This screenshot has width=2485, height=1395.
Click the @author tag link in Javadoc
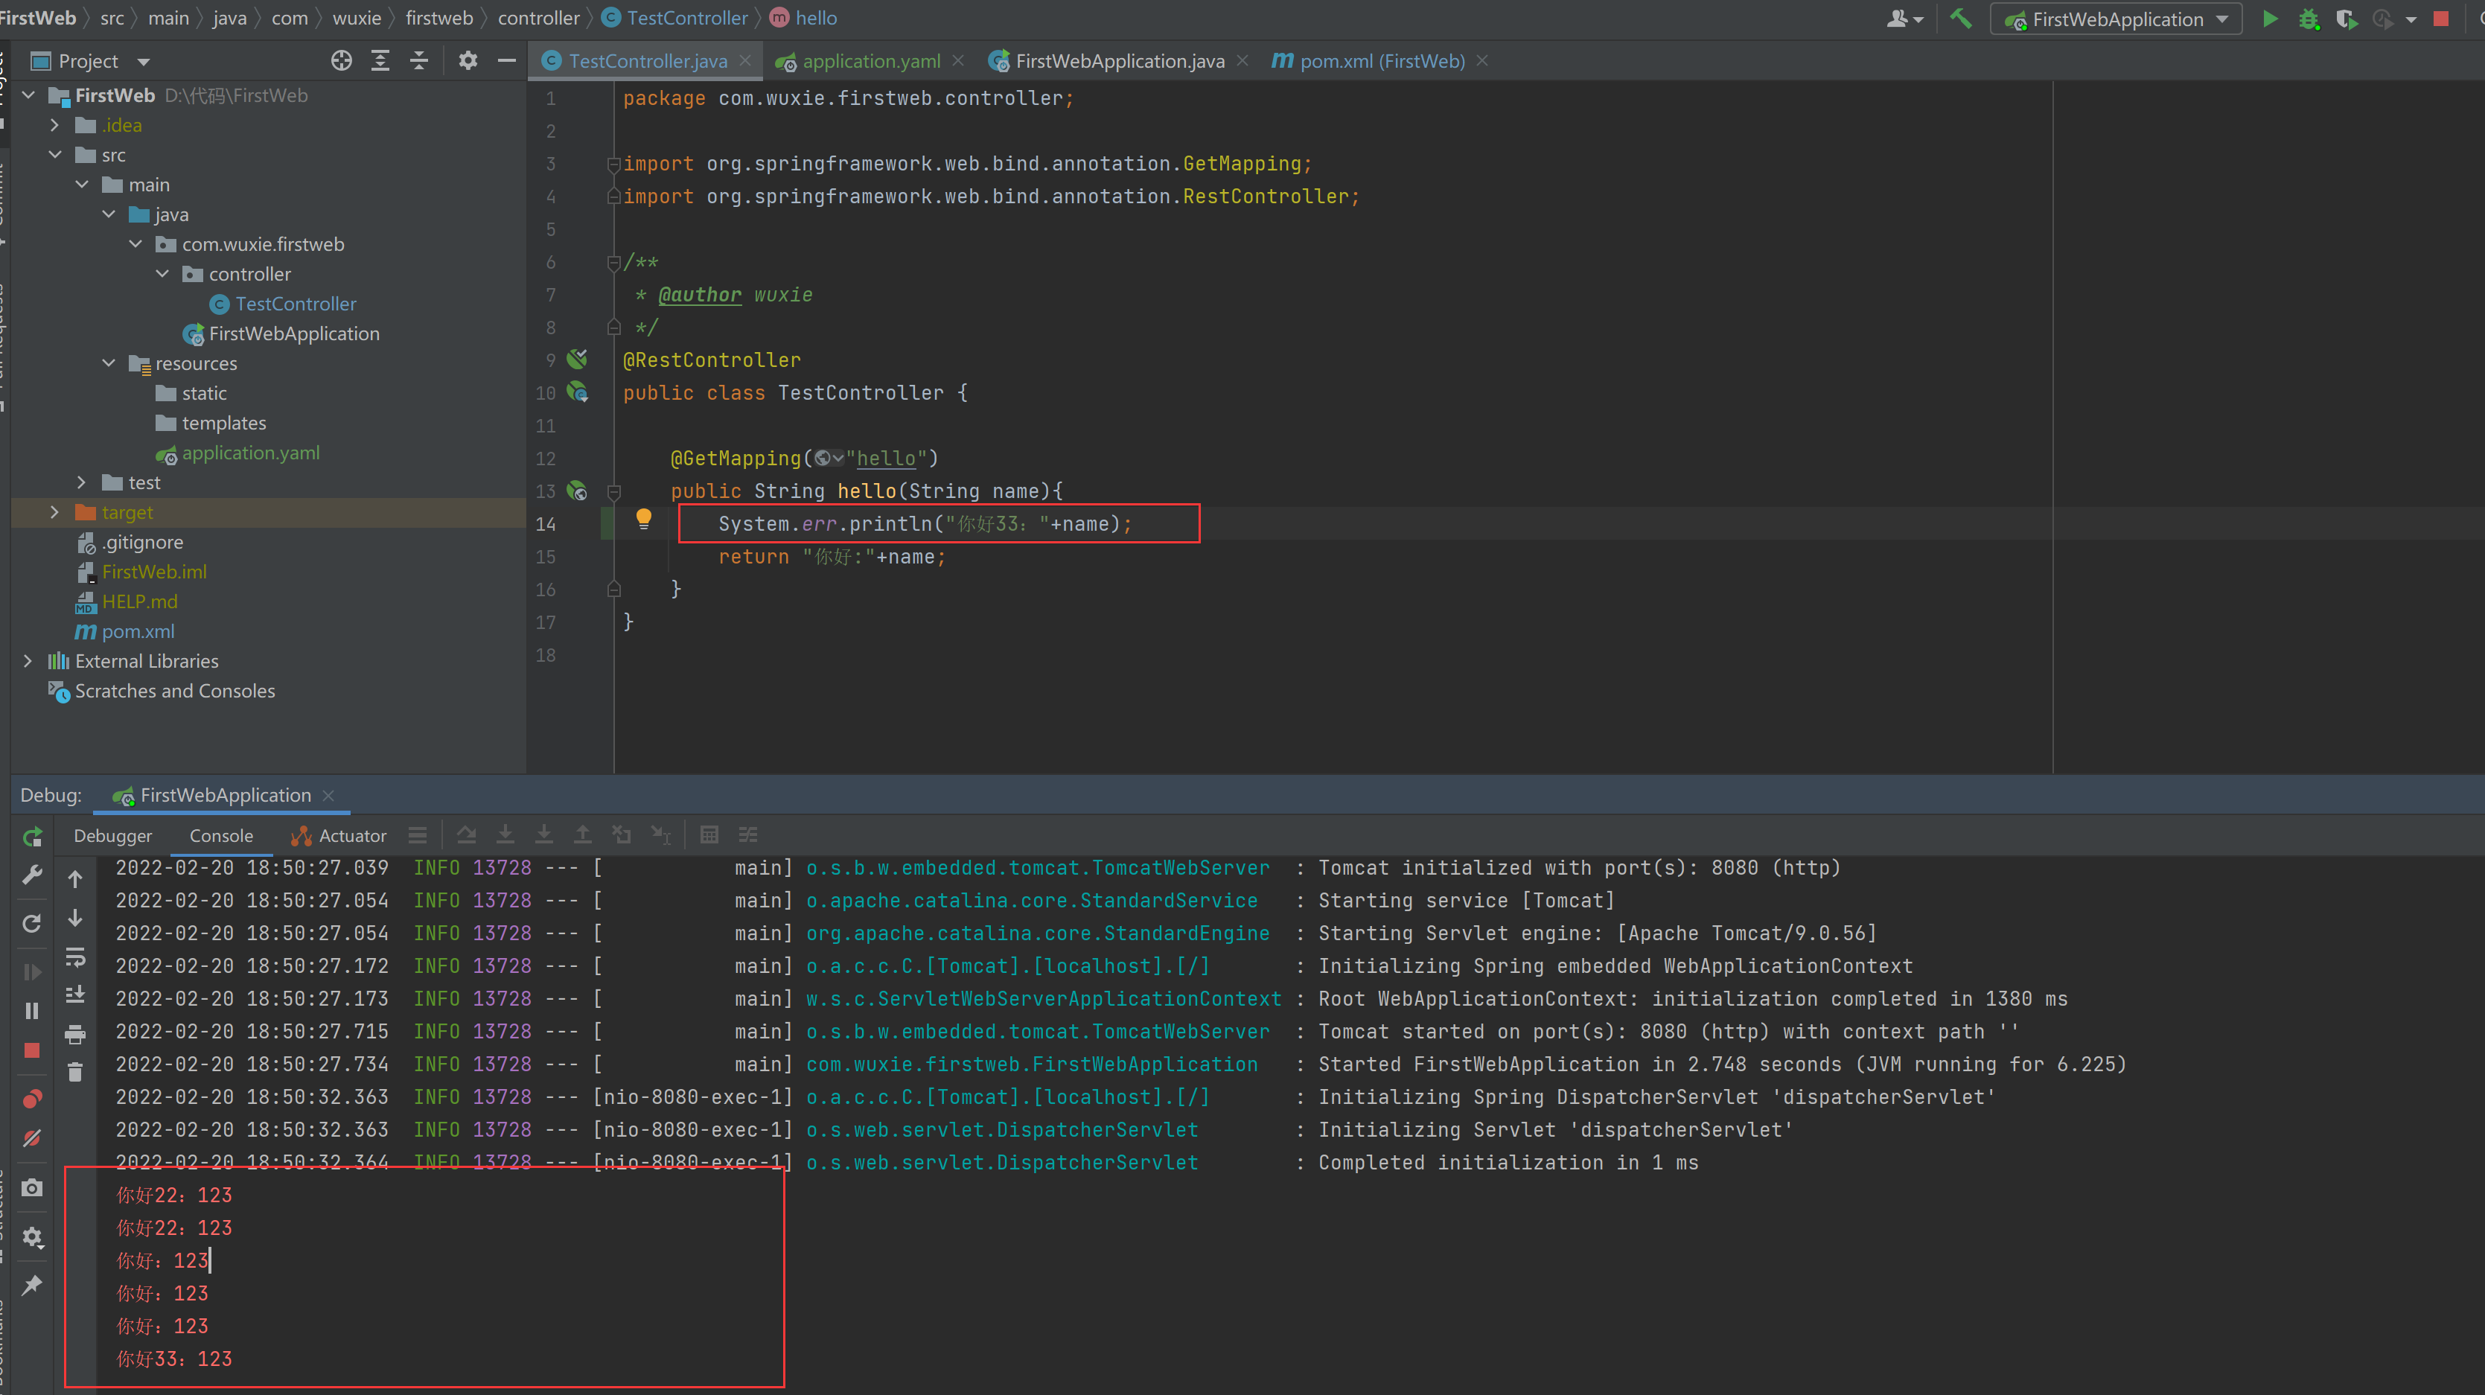(x=699, y=294)
